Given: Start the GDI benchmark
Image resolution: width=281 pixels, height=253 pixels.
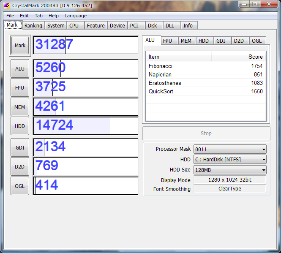Looking at the screenshot, I should click(20, 147).
